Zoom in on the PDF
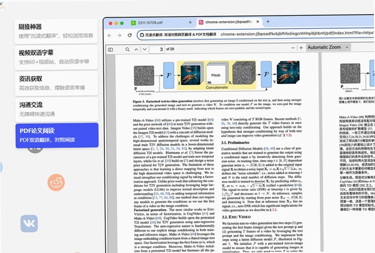375x253 pixels. click(x=301, y=48)
